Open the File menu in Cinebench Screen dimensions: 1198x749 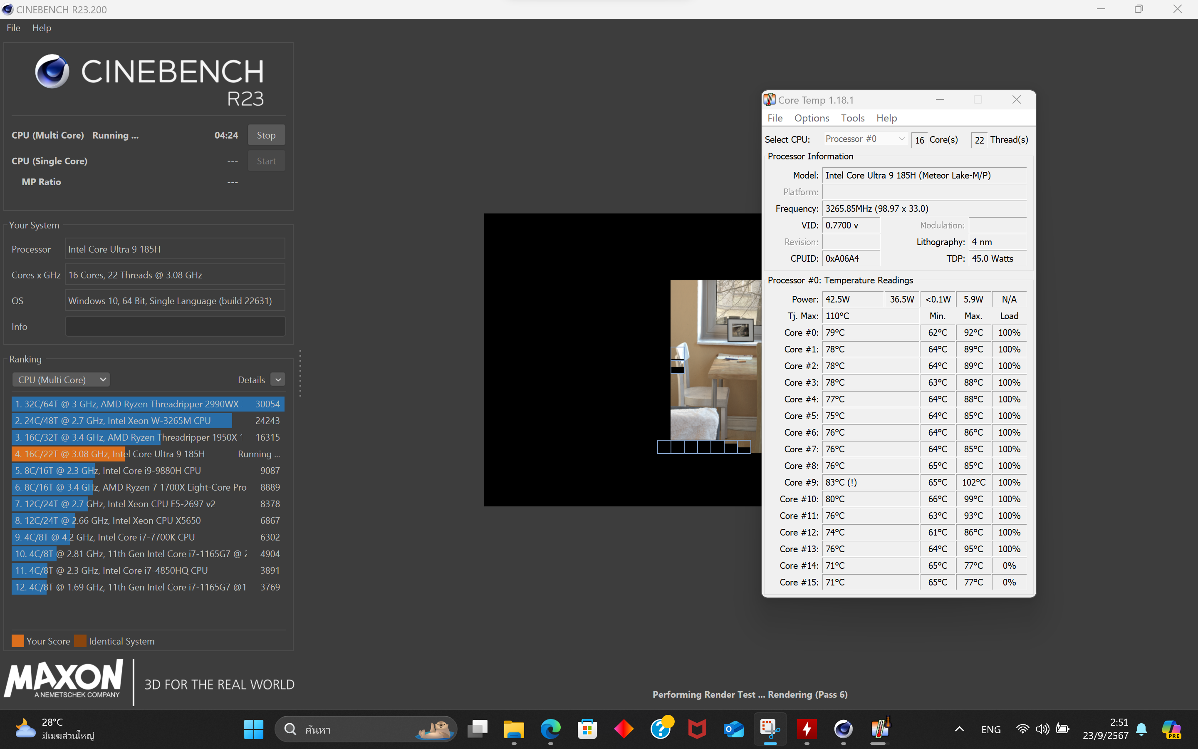point(13,28)
